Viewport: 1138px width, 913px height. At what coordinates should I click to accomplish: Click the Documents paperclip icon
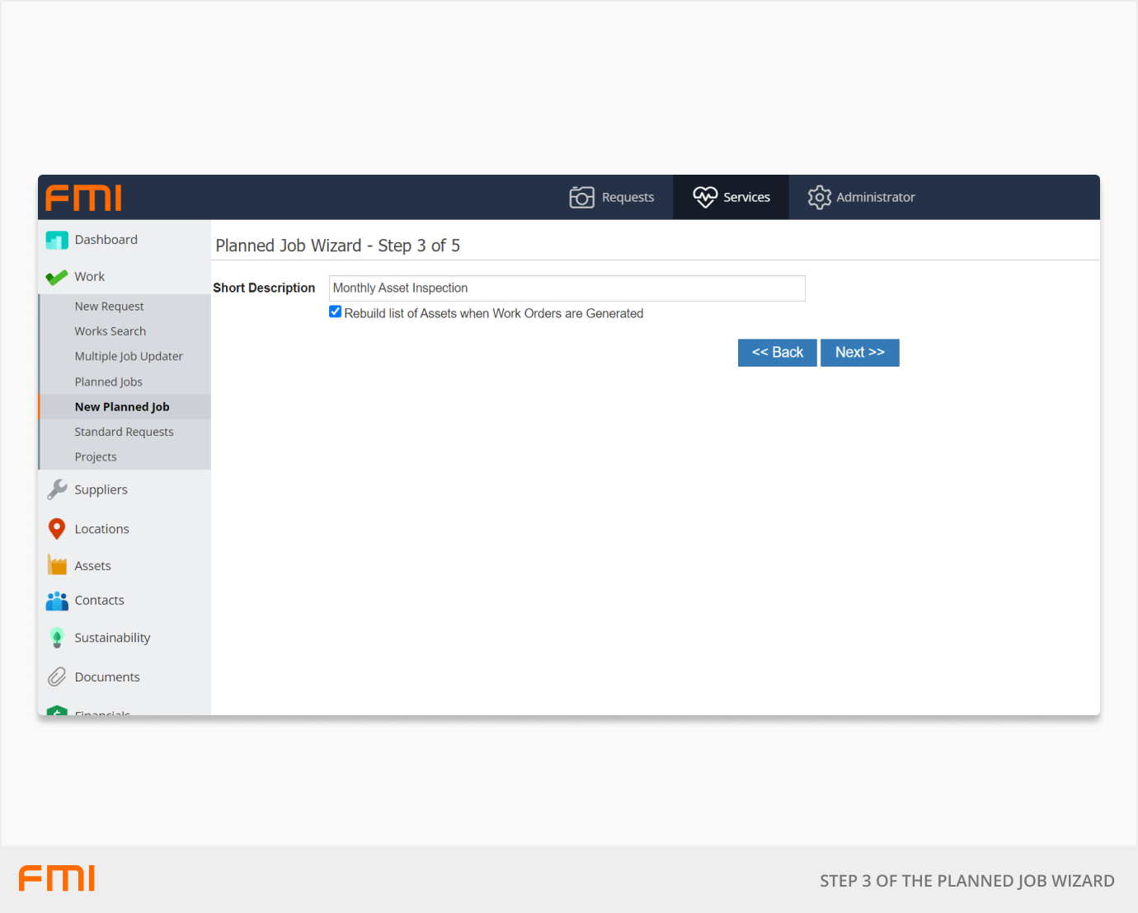57,677
